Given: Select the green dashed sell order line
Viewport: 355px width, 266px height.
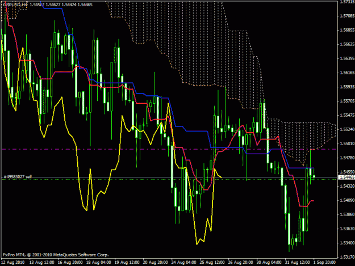Looking at the screenshot, I should click(169, 179).
